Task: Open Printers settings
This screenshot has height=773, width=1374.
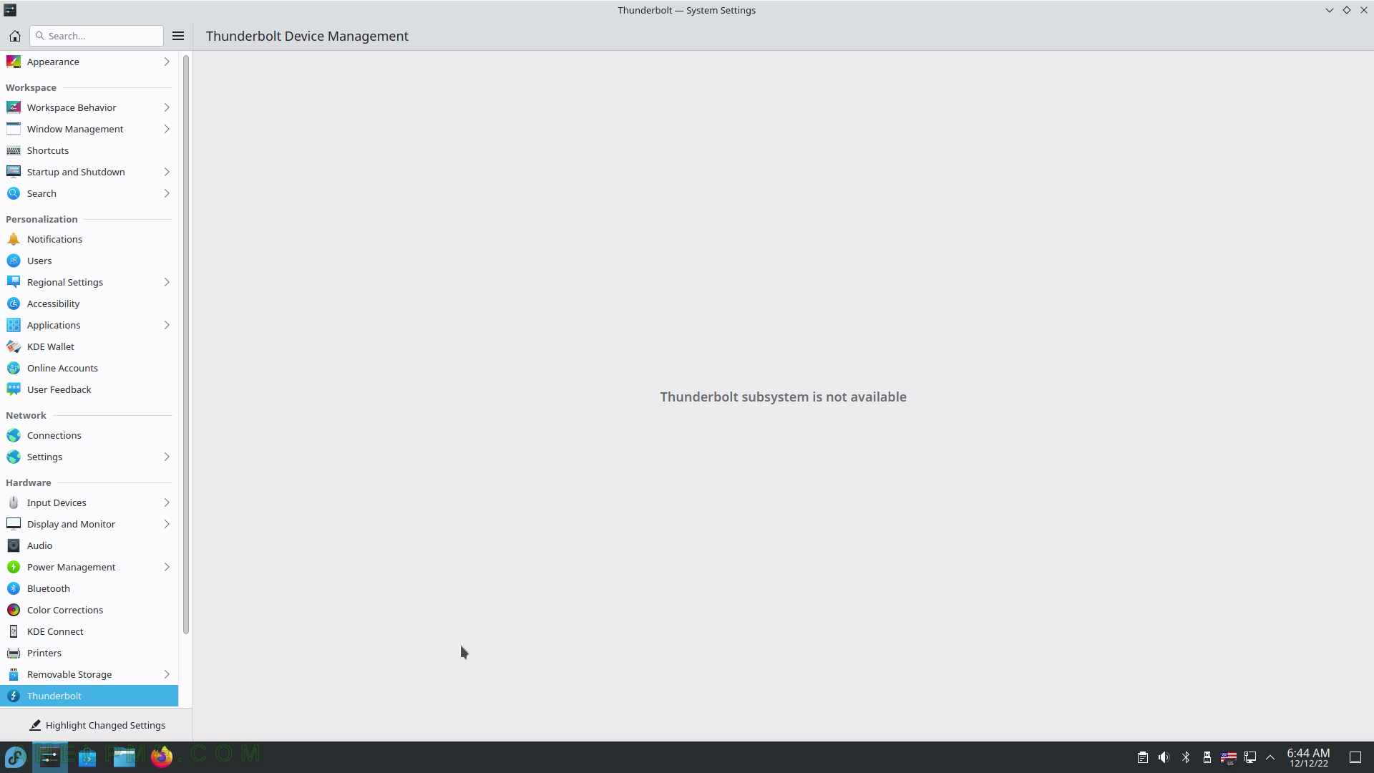Action: point(89,653)
